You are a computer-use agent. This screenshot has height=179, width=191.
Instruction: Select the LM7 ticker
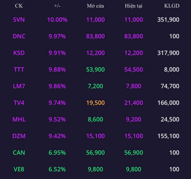[19, 86]
